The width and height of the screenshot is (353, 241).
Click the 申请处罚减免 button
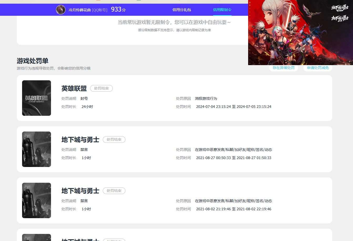pyautogui.click(x=318, y=68)
